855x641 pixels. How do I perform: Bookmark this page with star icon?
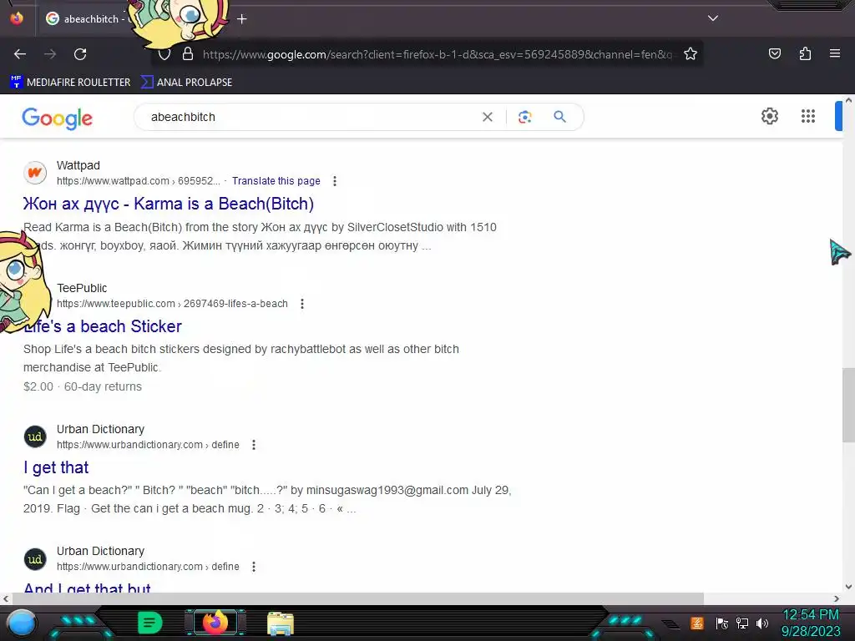pyautogui.click(x=691, y=54)
